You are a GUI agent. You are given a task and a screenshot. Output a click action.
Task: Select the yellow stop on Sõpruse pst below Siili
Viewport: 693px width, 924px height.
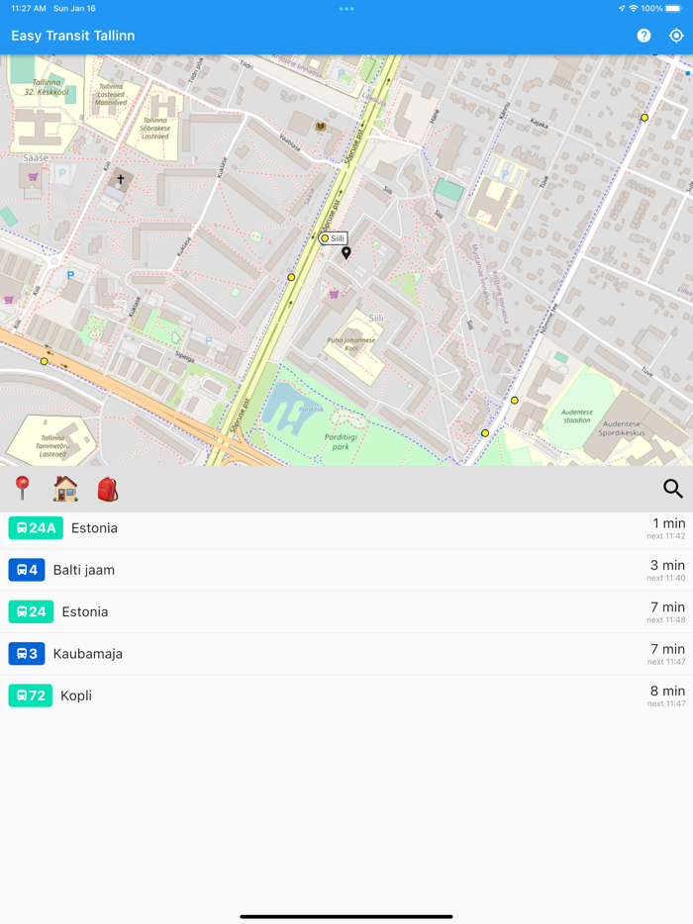click(x=291, y=277)
